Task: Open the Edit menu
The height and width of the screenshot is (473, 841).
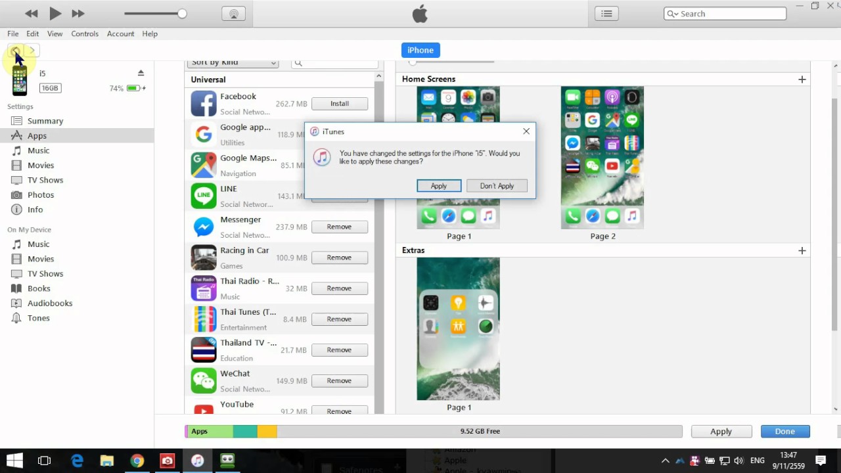Action: pos(33,34)
